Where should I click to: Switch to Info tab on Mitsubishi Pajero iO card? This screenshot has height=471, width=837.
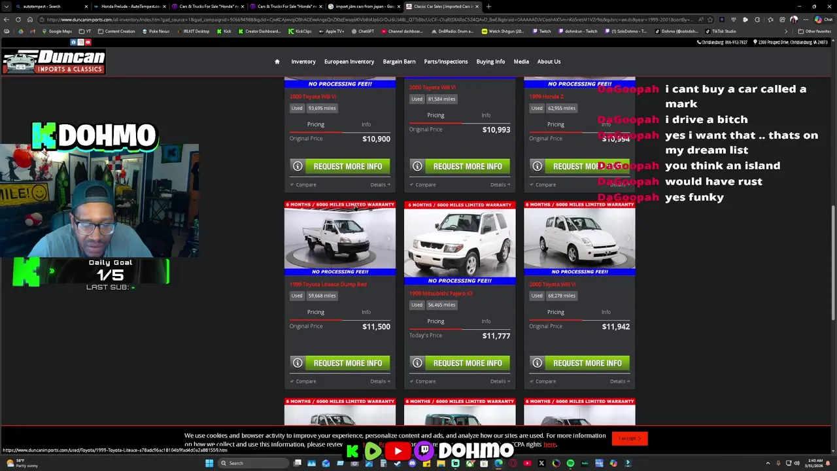click(x=486, y=321)
